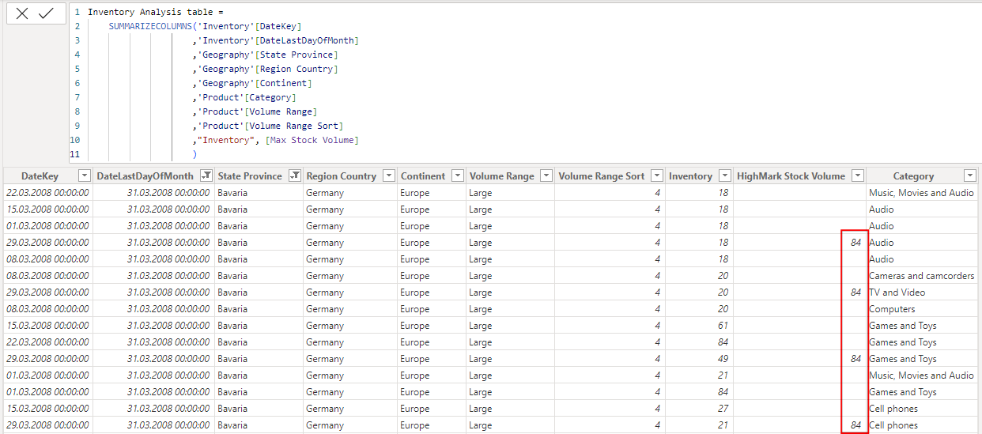The height and width of the screenshot is (434, 982).
Task: Click the HighMark Stock Volume header text
Action: [791, 176]
